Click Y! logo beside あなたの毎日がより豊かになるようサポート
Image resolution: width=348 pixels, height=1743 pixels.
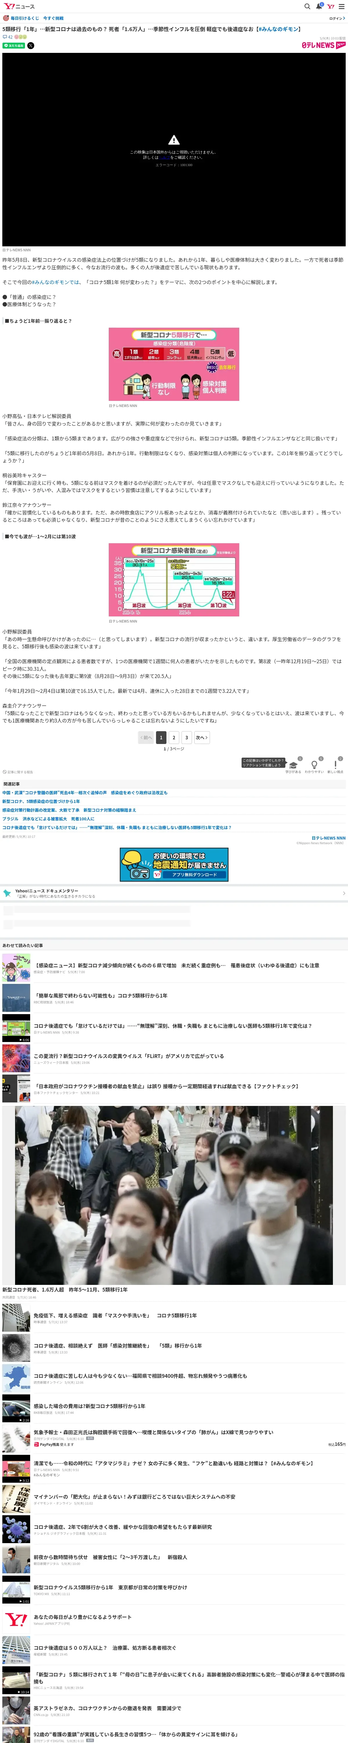[x=16, y=1620]
